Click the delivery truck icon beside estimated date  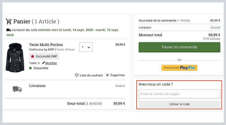coord(9,30)
